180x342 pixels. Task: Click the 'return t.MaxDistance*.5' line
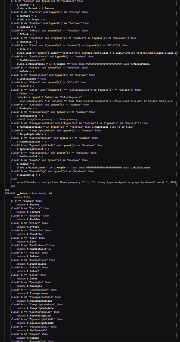pos(34,249)
